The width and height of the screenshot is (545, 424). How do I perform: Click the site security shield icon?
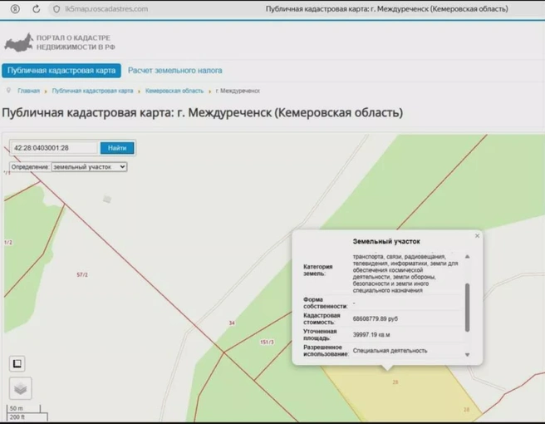coord(56,9)
